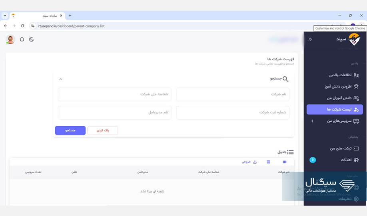
Task: Sort by تعداد سرویس column header
Action: (x=33, y=172)
